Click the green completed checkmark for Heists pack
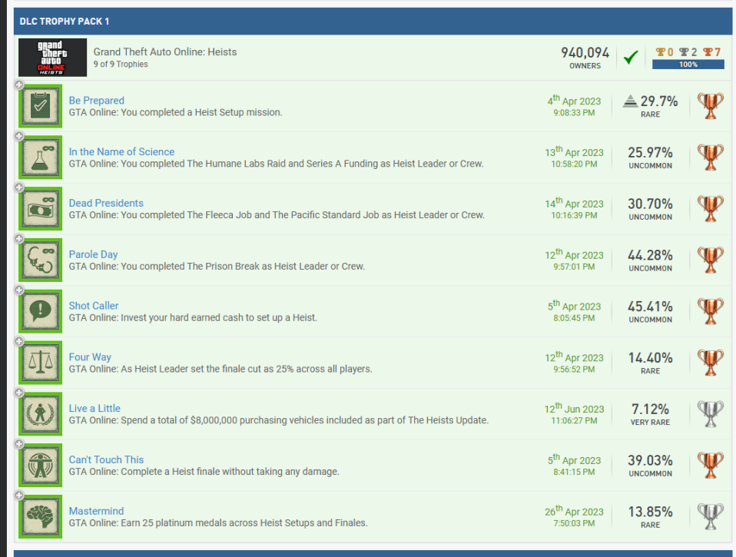Image resolution: width=736 pixels, height=557 pixels. (x=631, y=58)
